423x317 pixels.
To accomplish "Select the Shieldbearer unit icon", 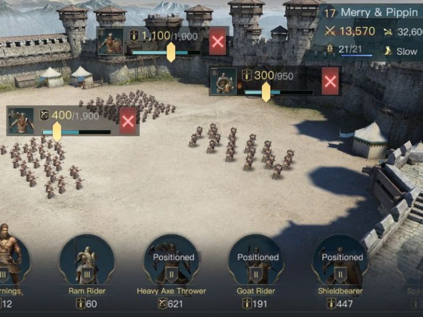I will tap(340, 260).
